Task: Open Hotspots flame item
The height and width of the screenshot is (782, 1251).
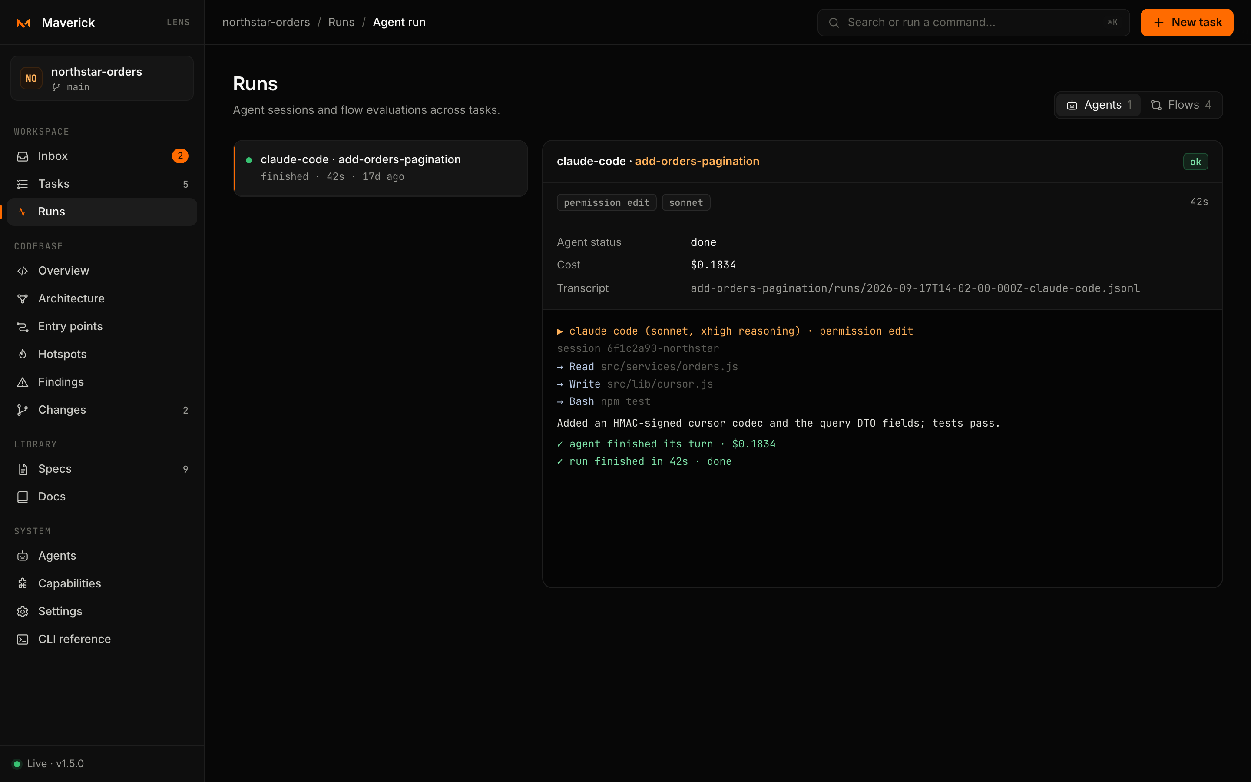Action: pos(102,354)
